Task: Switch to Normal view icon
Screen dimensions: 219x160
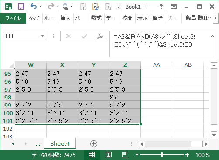Action: [x=92, y=155]
